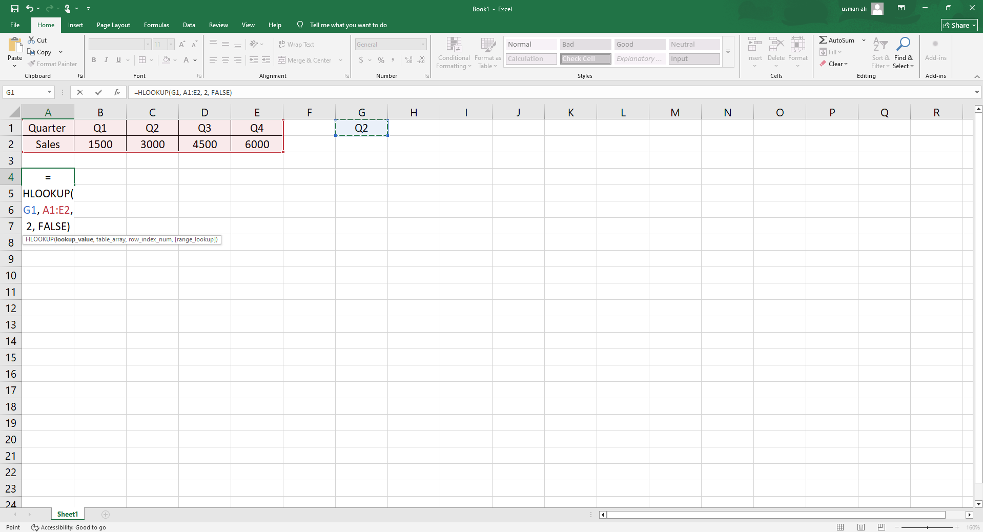983x532 pixels.
Task: Click the Save icon in the title bar
Action: 15,9
